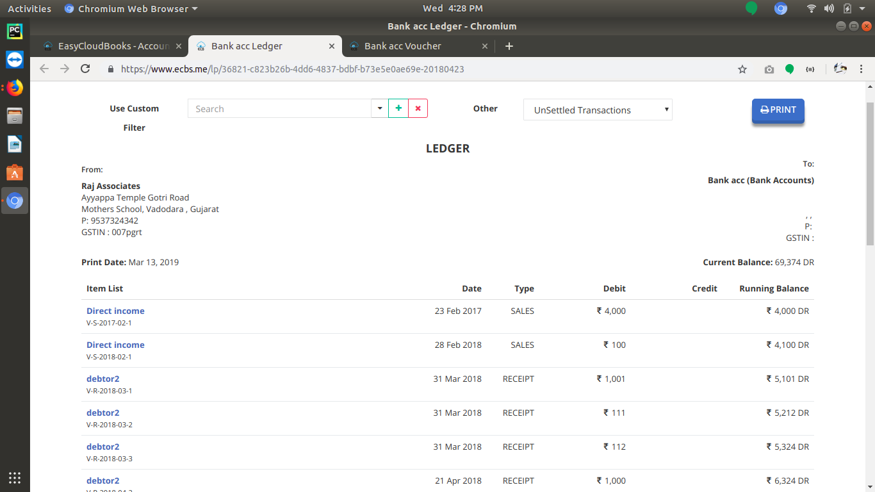Image resolution: width=875 pixels, height=492 pixels.
Task: Open Direct income entry dated 23 Feb 2017
Action: pos(115,311)
